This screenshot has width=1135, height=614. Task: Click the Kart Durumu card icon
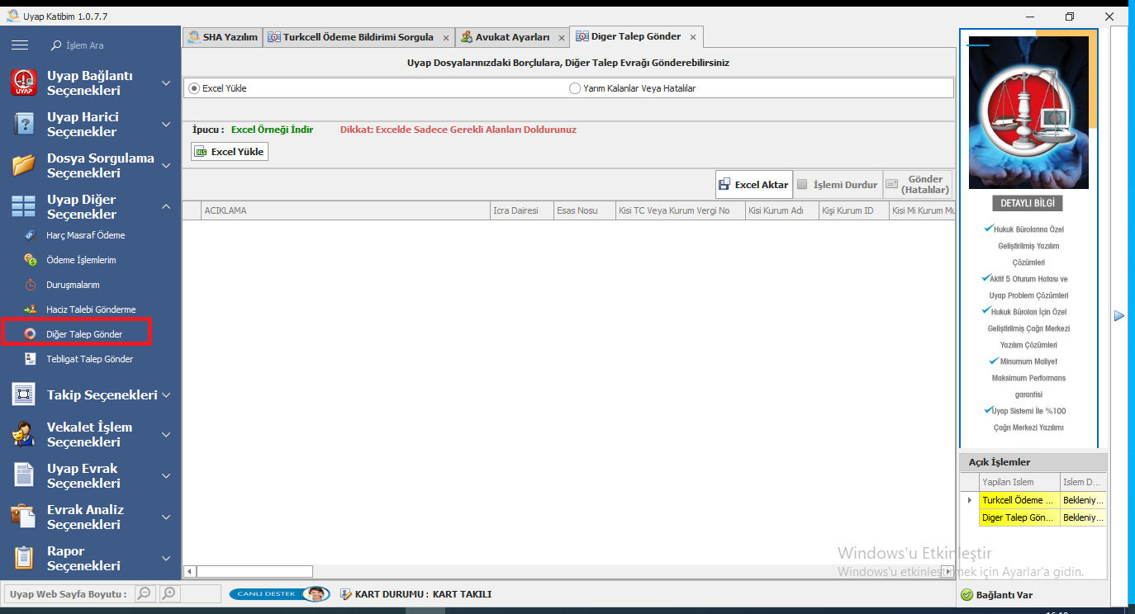(x=346, y=594)
